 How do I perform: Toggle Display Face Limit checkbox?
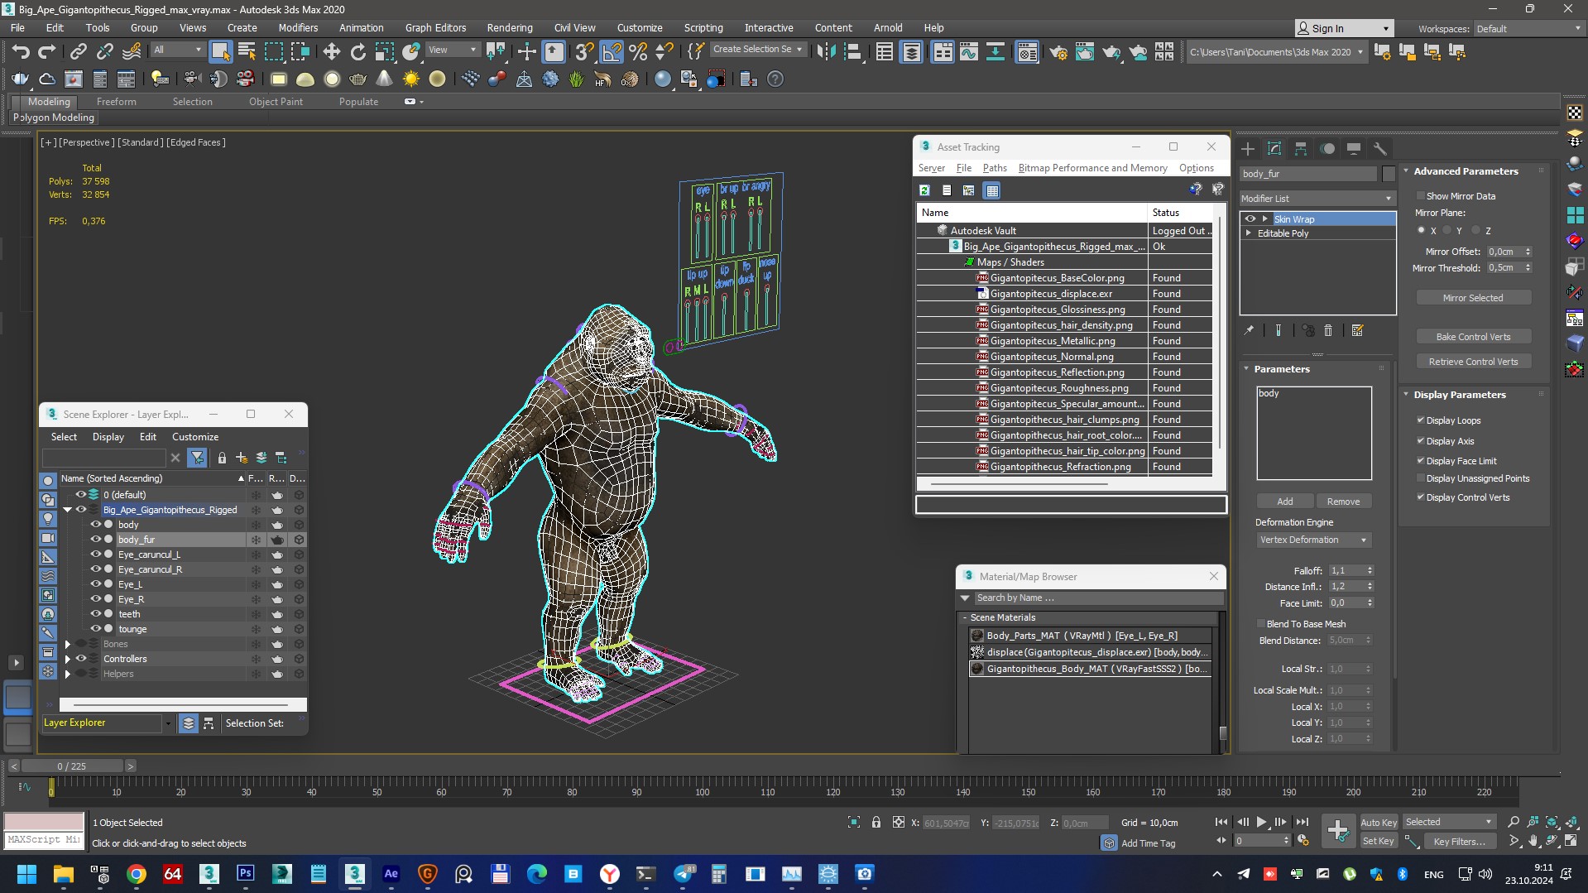[x=1421, y=461]
